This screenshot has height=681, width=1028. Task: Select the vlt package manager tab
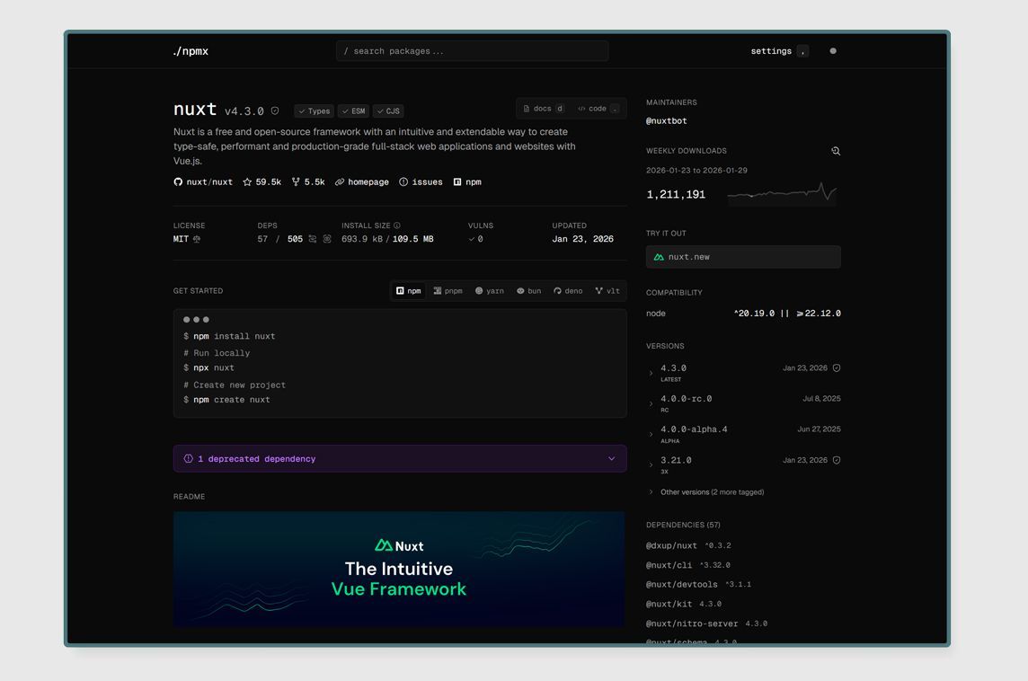pyautogui.click(x=607, y=291)
